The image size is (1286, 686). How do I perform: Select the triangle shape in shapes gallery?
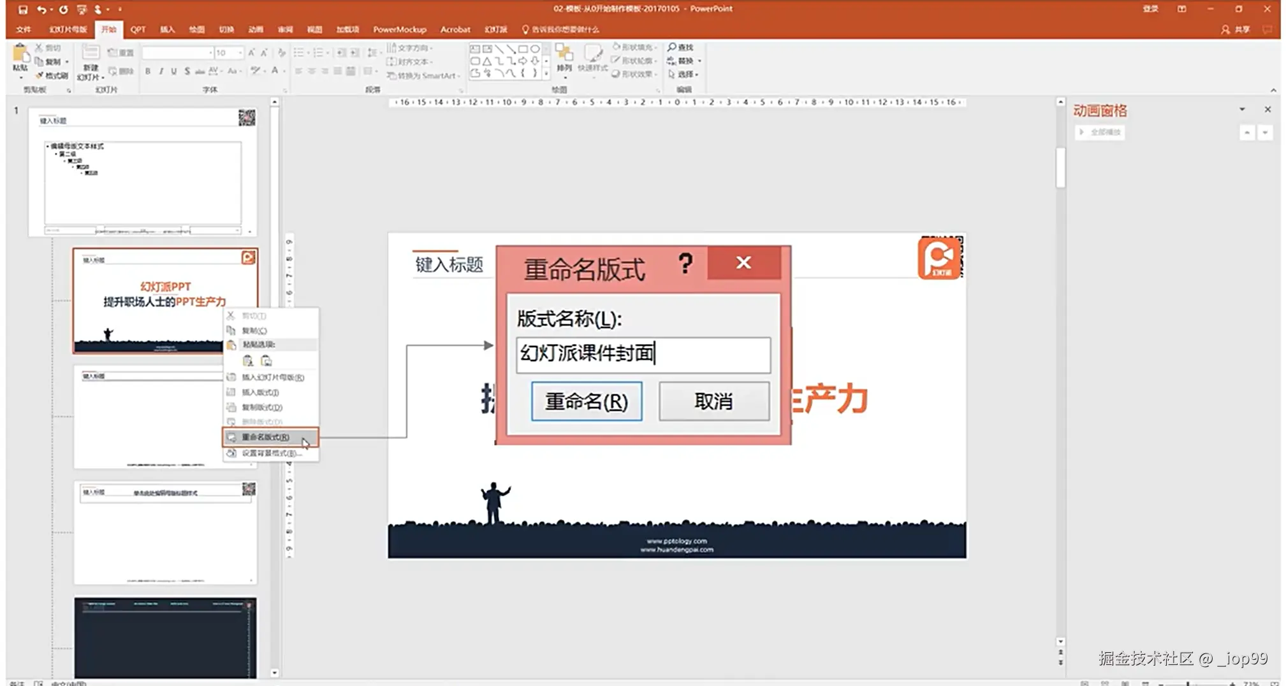point(486,61)
